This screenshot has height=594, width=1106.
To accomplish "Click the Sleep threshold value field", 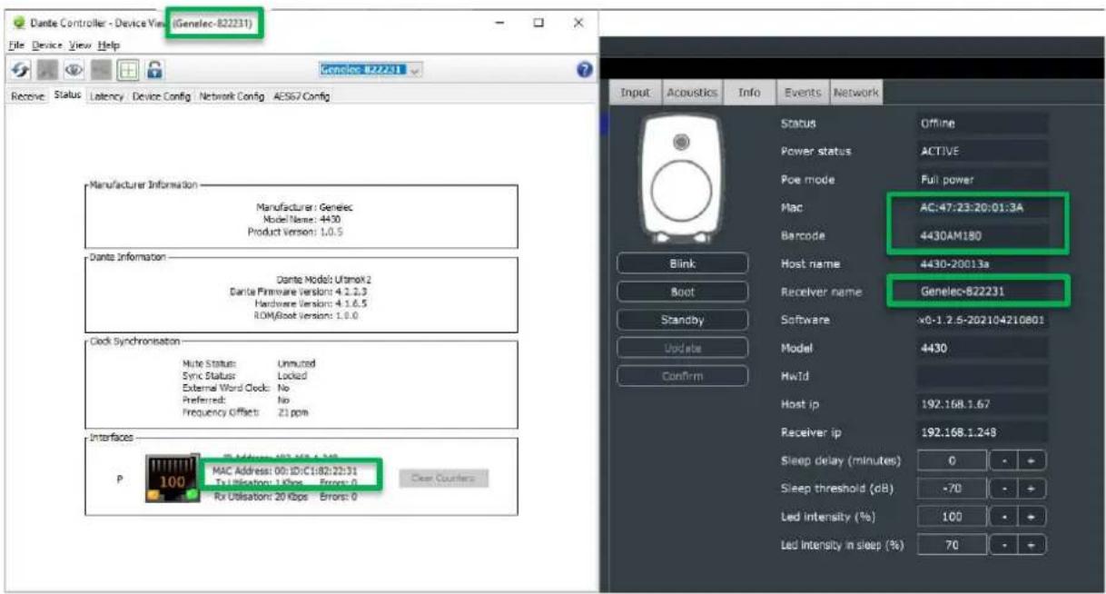I will [x=952, y=489].
